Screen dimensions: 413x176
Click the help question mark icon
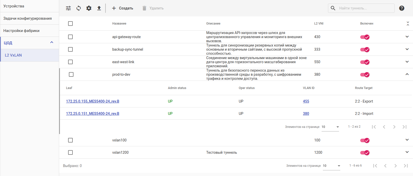(402, 8)
